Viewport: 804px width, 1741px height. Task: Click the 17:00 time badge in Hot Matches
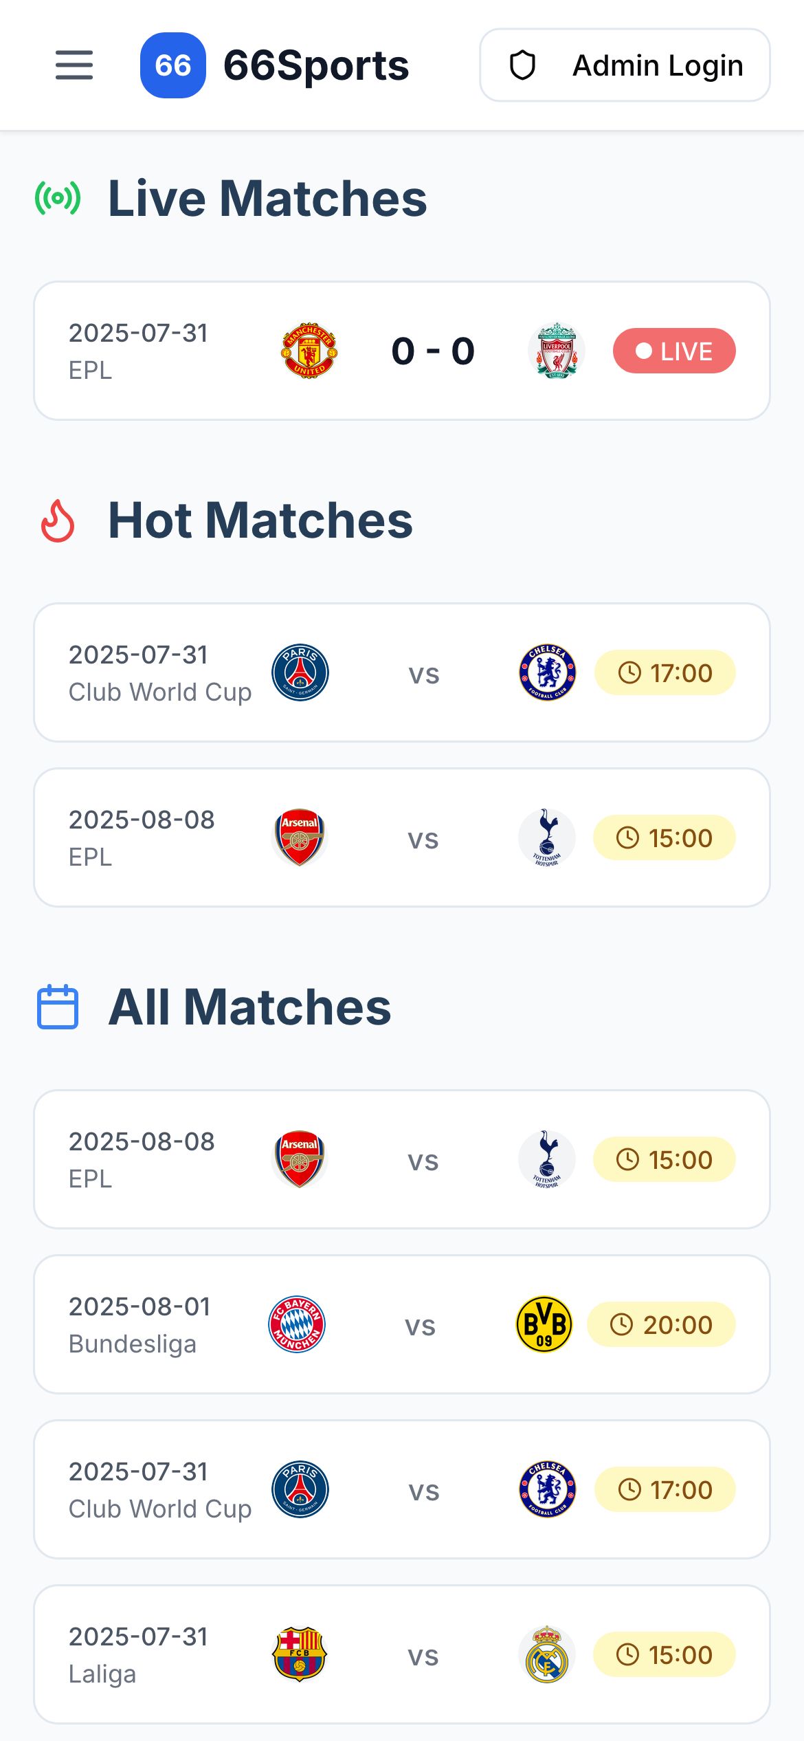[x=665, y=672]
